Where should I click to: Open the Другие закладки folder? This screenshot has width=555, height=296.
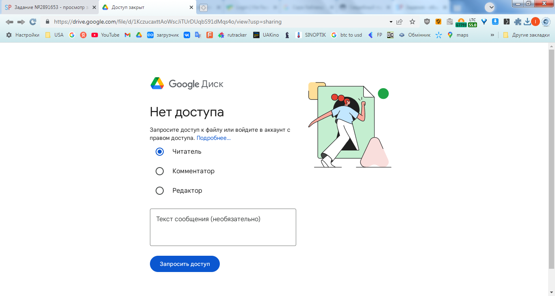click(x=526, y=35)
